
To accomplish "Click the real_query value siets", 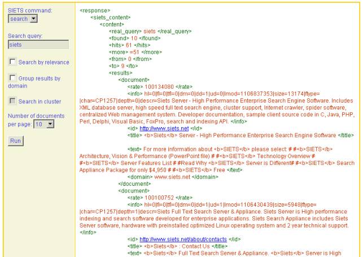I will coord(149,31).
